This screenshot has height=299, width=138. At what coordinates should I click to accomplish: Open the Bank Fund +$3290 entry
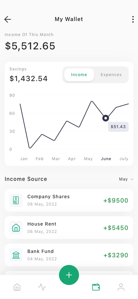tap(69, 255)
